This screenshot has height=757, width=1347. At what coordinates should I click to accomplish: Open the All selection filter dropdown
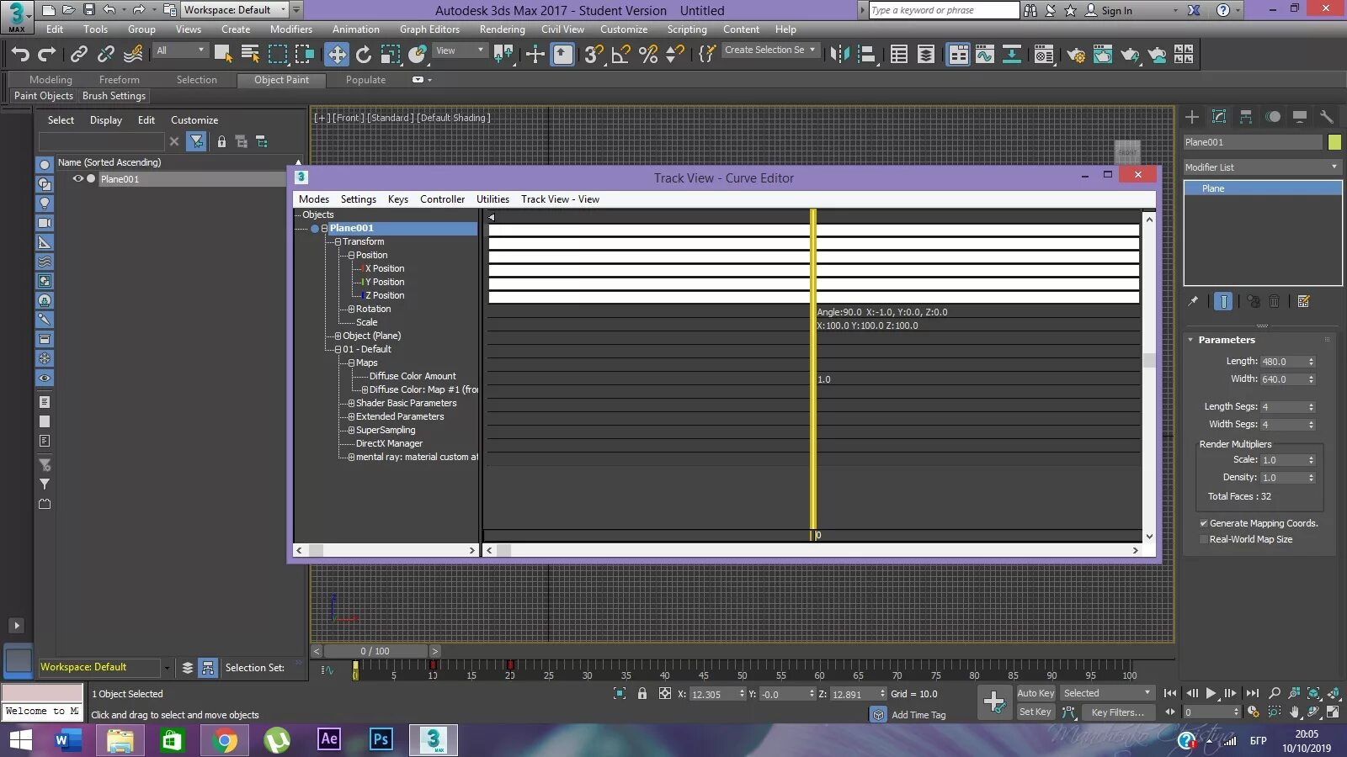pos(180,50)
